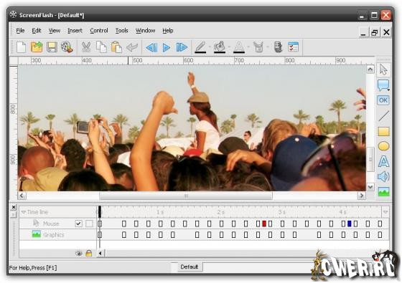Viewport: 402px width, 283px height.
Task: Choose the yellow ellipse shape tool
Action: pos(383,146)
